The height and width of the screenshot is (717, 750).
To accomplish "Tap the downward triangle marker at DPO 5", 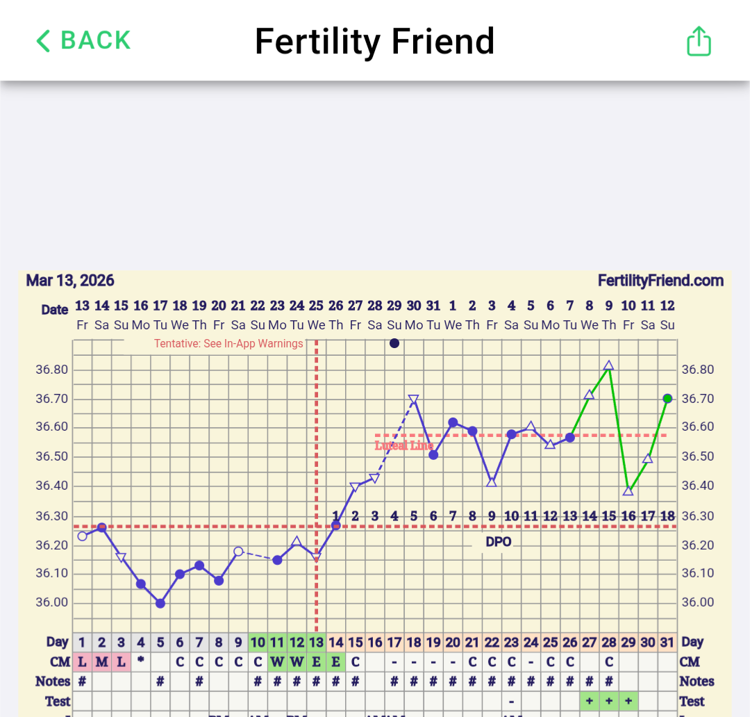I will [414, 399].
